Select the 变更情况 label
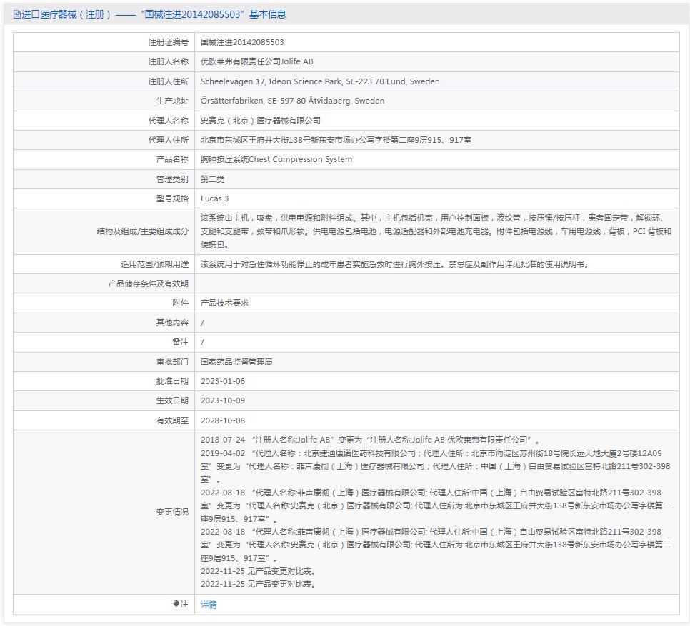Image resolution: width=690 pixels, height=626 pixels. click(x=172, y=512)
